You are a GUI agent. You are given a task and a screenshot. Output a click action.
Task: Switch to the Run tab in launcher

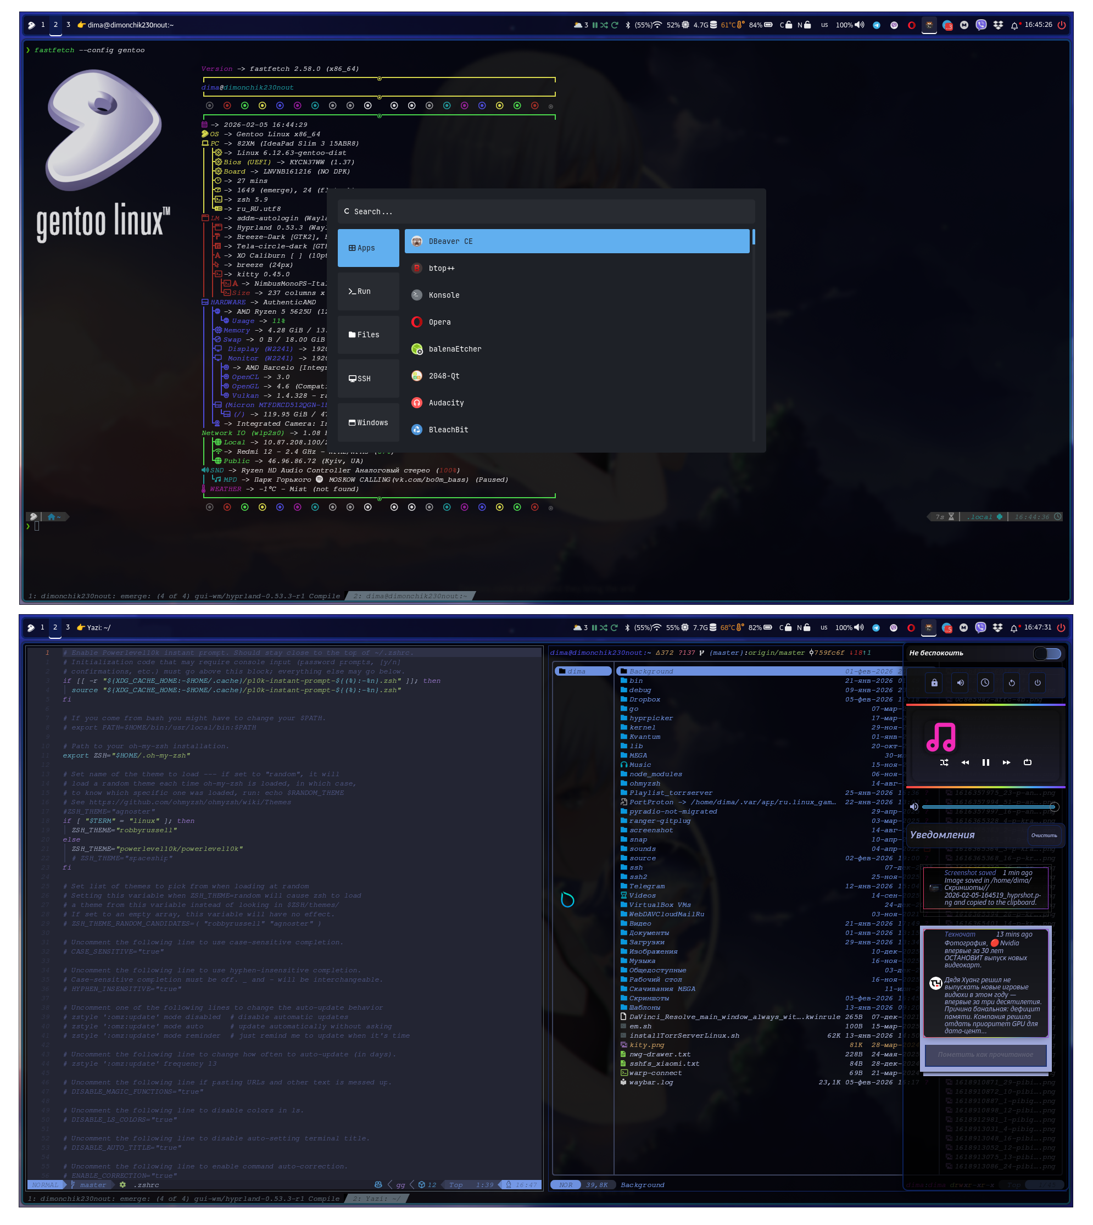(368, 291)
